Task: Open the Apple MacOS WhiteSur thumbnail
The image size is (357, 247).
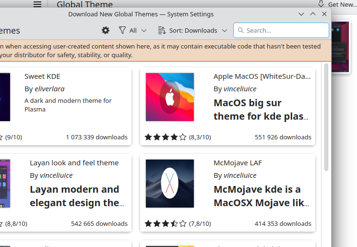Action: [170, 97]
